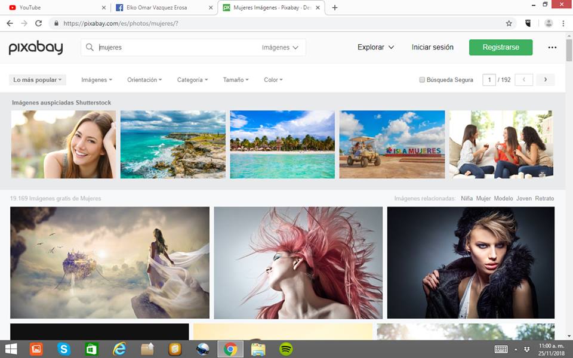Bookmark page with the star icon
The width and height of the screenshot is (573, 358).
point(509,23)
